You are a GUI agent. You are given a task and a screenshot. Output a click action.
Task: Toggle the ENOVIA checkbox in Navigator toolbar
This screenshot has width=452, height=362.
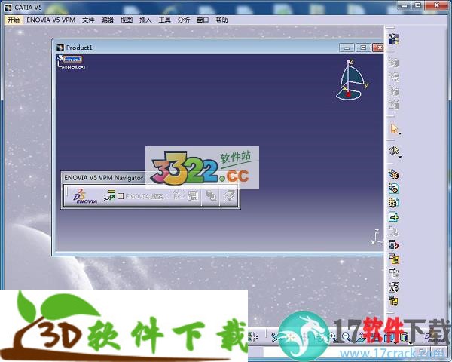(121, 196)
